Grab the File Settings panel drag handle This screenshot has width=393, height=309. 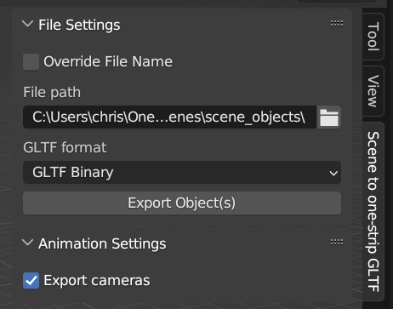point(337,24)
